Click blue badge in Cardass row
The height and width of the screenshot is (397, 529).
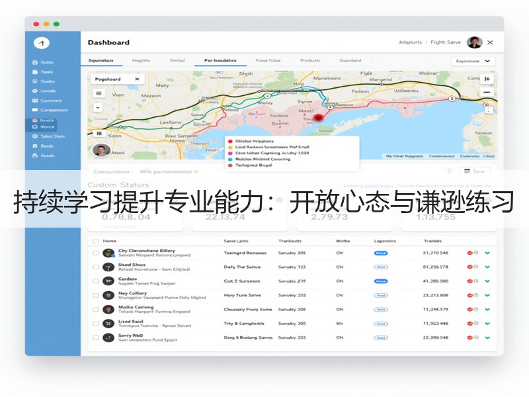click(x=381, y=281)
